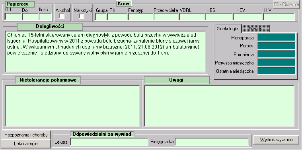Click the Poronienia field
Viewport: 302px width, 150px height.
coord(276,54)
